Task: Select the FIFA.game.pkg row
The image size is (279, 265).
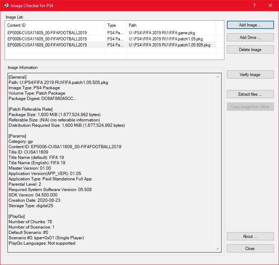Action: 111,33
